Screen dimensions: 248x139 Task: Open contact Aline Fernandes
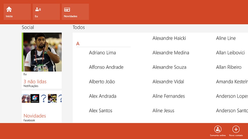click(169, 96)
